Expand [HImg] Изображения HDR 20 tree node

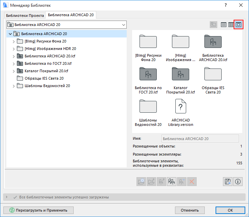[x=14, y=49]
